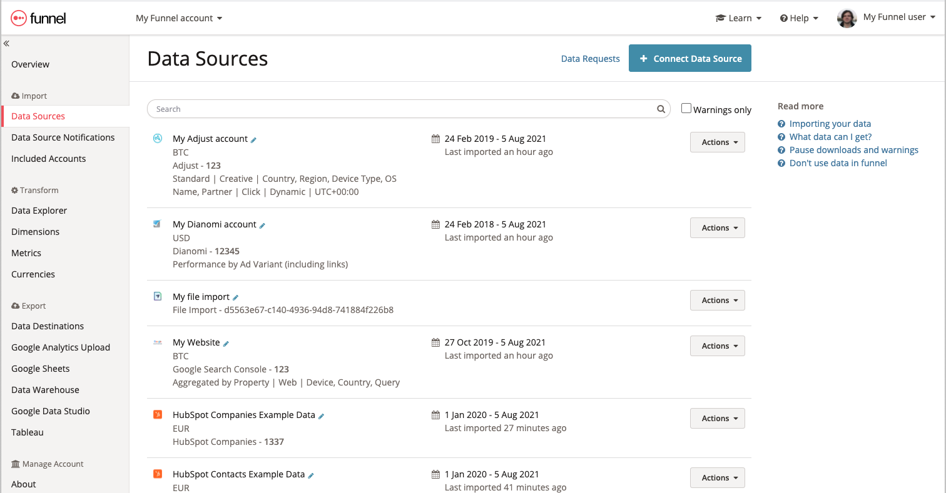Open Data Warehouse export

click(46, 390)
